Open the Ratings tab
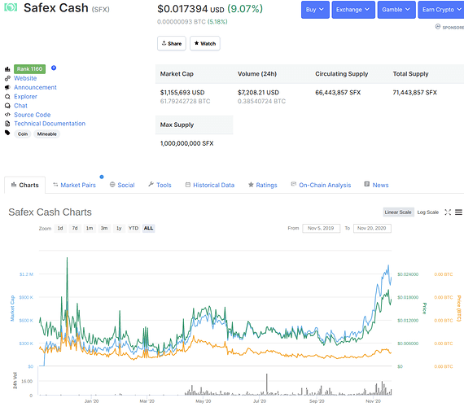464x407 pixels. [262, 185]
